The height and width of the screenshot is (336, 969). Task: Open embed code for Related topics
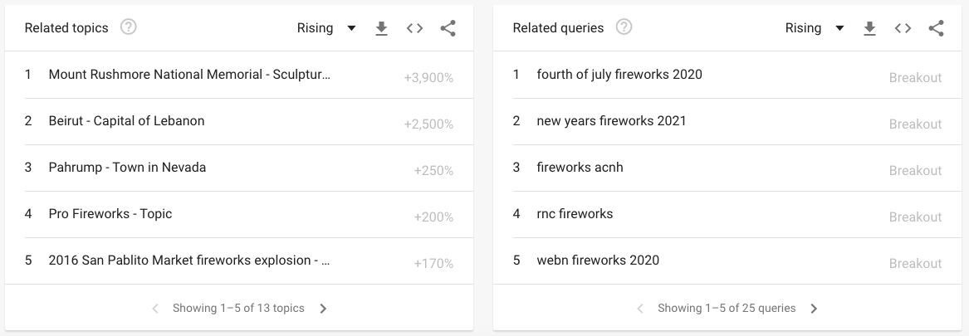click(x=414, y=28)
